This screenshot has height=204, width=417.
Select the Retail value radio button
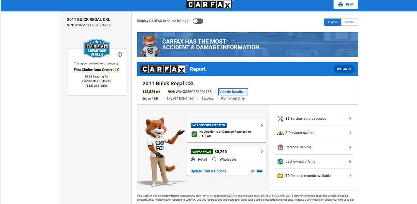pos(193,159)
